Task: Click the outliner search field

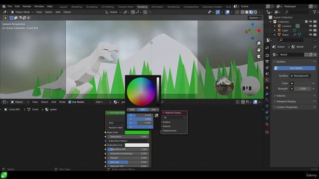Action: pos(297,12)
